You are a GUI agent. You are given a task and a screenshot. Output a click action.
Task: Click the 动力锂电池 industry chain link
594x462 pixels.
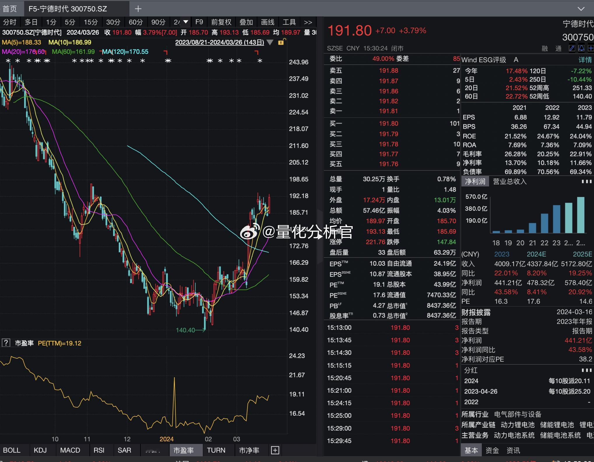click(x=517, y=425)
